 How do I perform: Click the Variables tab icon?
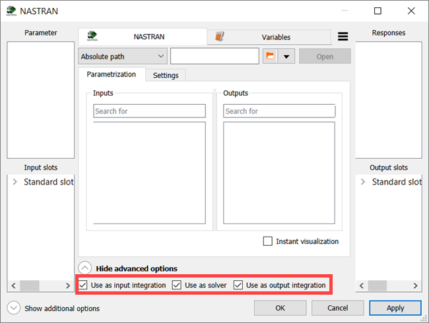point(220,36)
